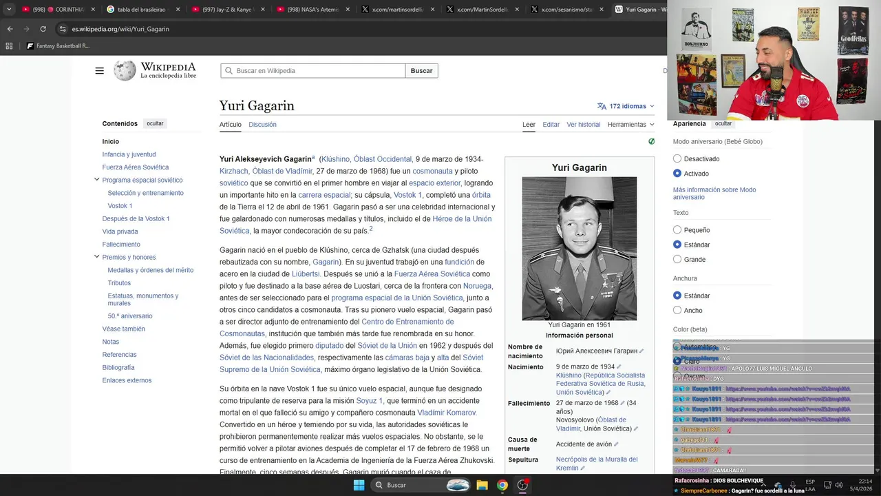Click the search magnifier icon in Wikipedia search

coord(229,70)
